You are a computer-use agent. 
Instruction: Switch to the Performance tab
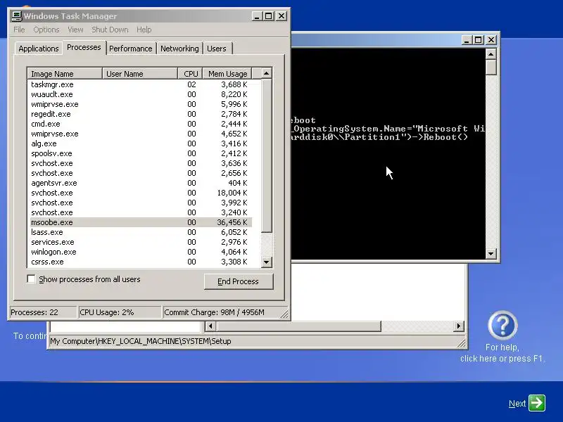point(131,49)
